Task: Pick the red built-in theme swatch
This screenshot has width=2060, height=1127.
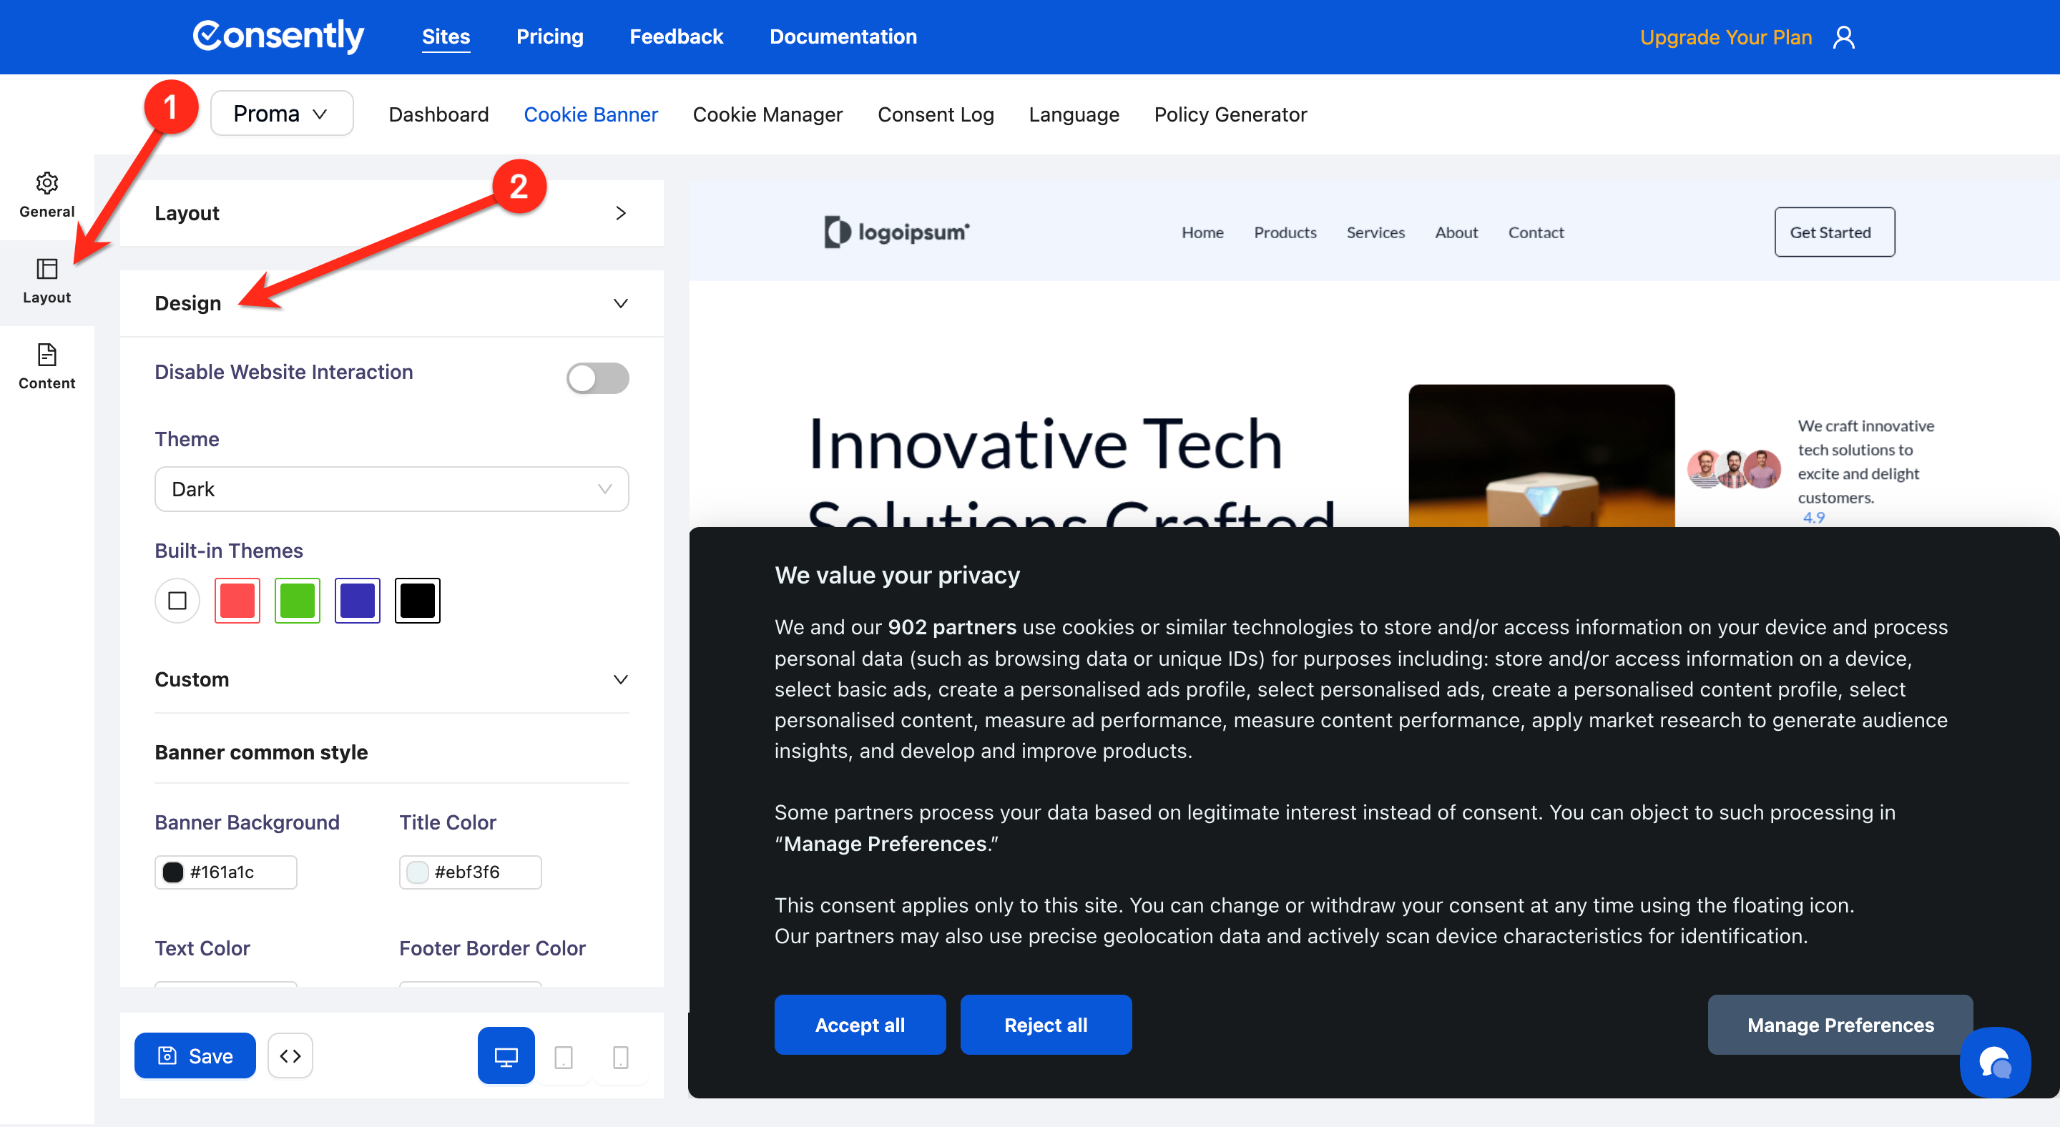Action: 237,600
